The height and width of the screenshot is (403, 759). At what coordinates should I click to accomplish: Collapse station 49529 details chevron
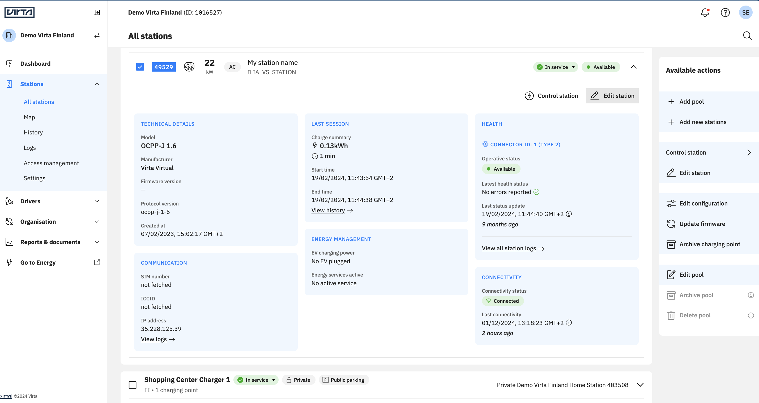[633, 67]
